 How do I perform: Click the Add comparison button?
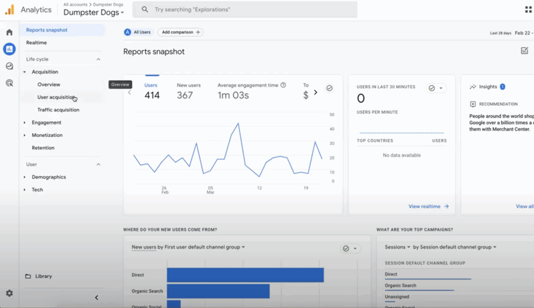(x=180, y=32)
